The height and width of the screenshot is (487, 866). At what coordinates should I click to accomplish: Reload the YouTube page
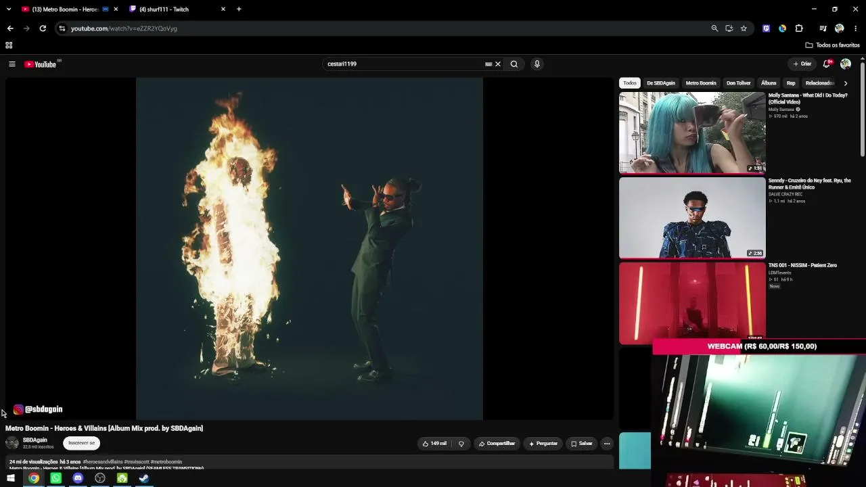point(43,28)
